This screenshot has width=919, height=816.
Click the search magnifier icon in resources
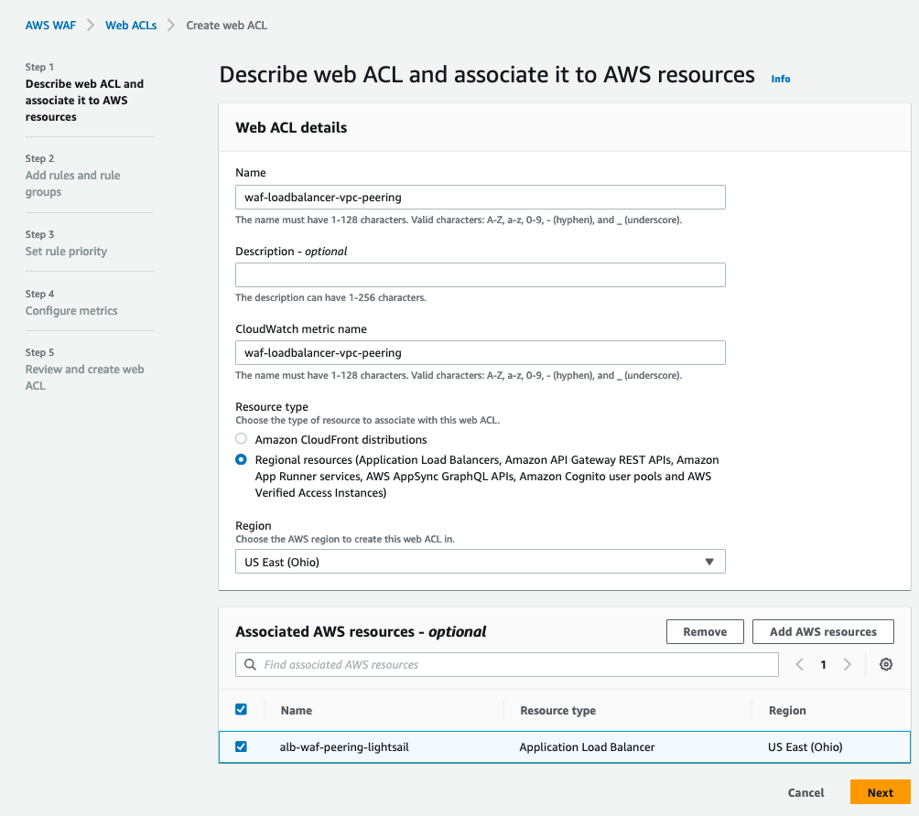249,665
